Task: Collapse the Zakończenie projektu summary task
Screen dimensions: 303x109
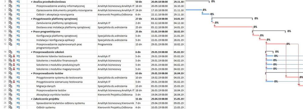Action: pyautogui.click(x=32, y=99)
